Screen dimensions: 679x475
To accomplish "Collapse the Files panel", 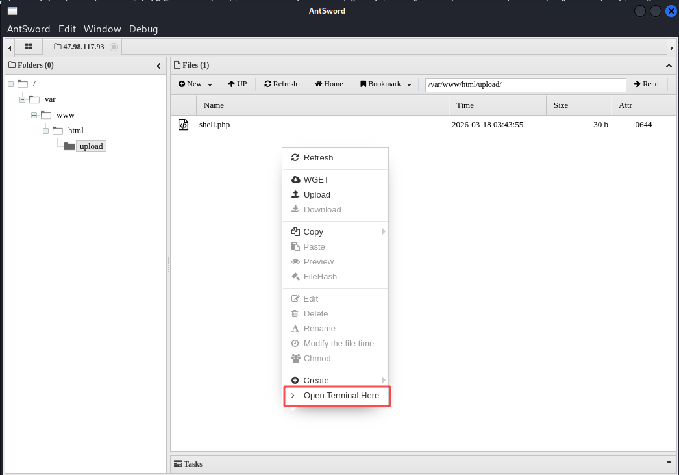I will (669, 66).
